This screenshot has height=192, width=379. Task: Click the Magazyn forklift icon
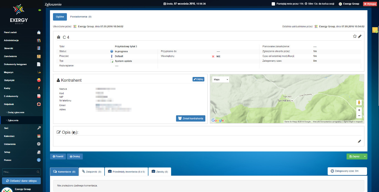coord(39,72)
